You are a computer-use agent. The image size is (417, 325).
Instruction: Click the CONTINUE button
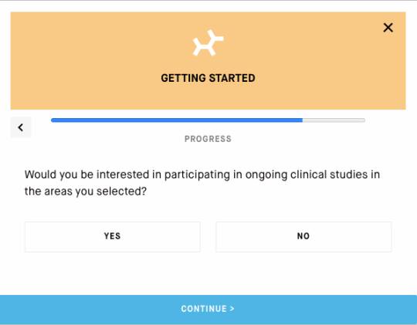[x=208, y=310]
